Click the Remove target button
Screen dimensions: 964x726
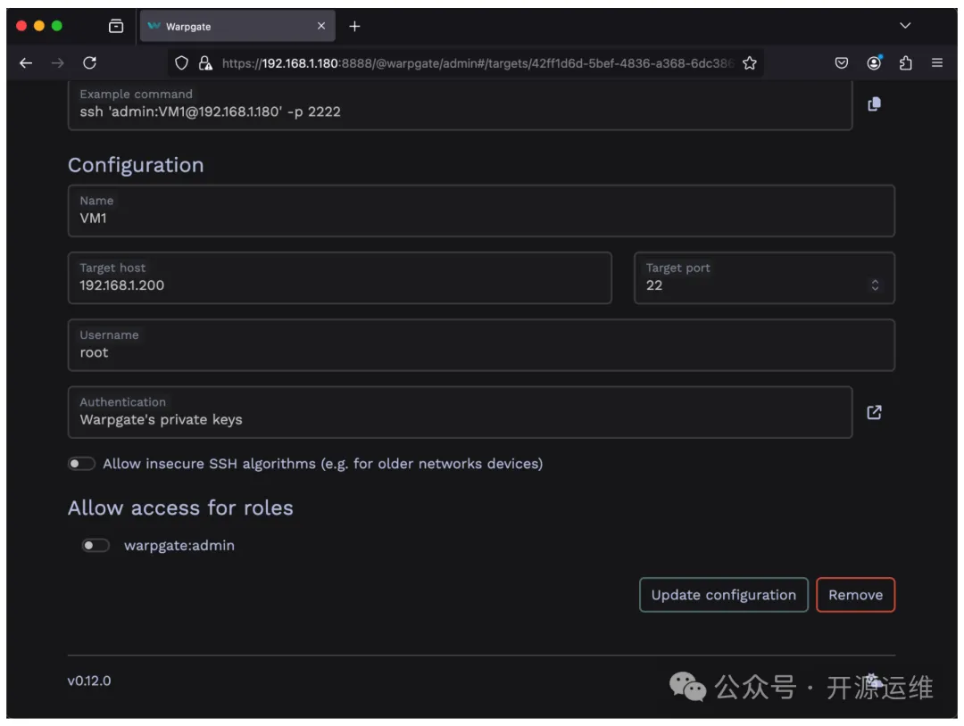click(855, 595)
